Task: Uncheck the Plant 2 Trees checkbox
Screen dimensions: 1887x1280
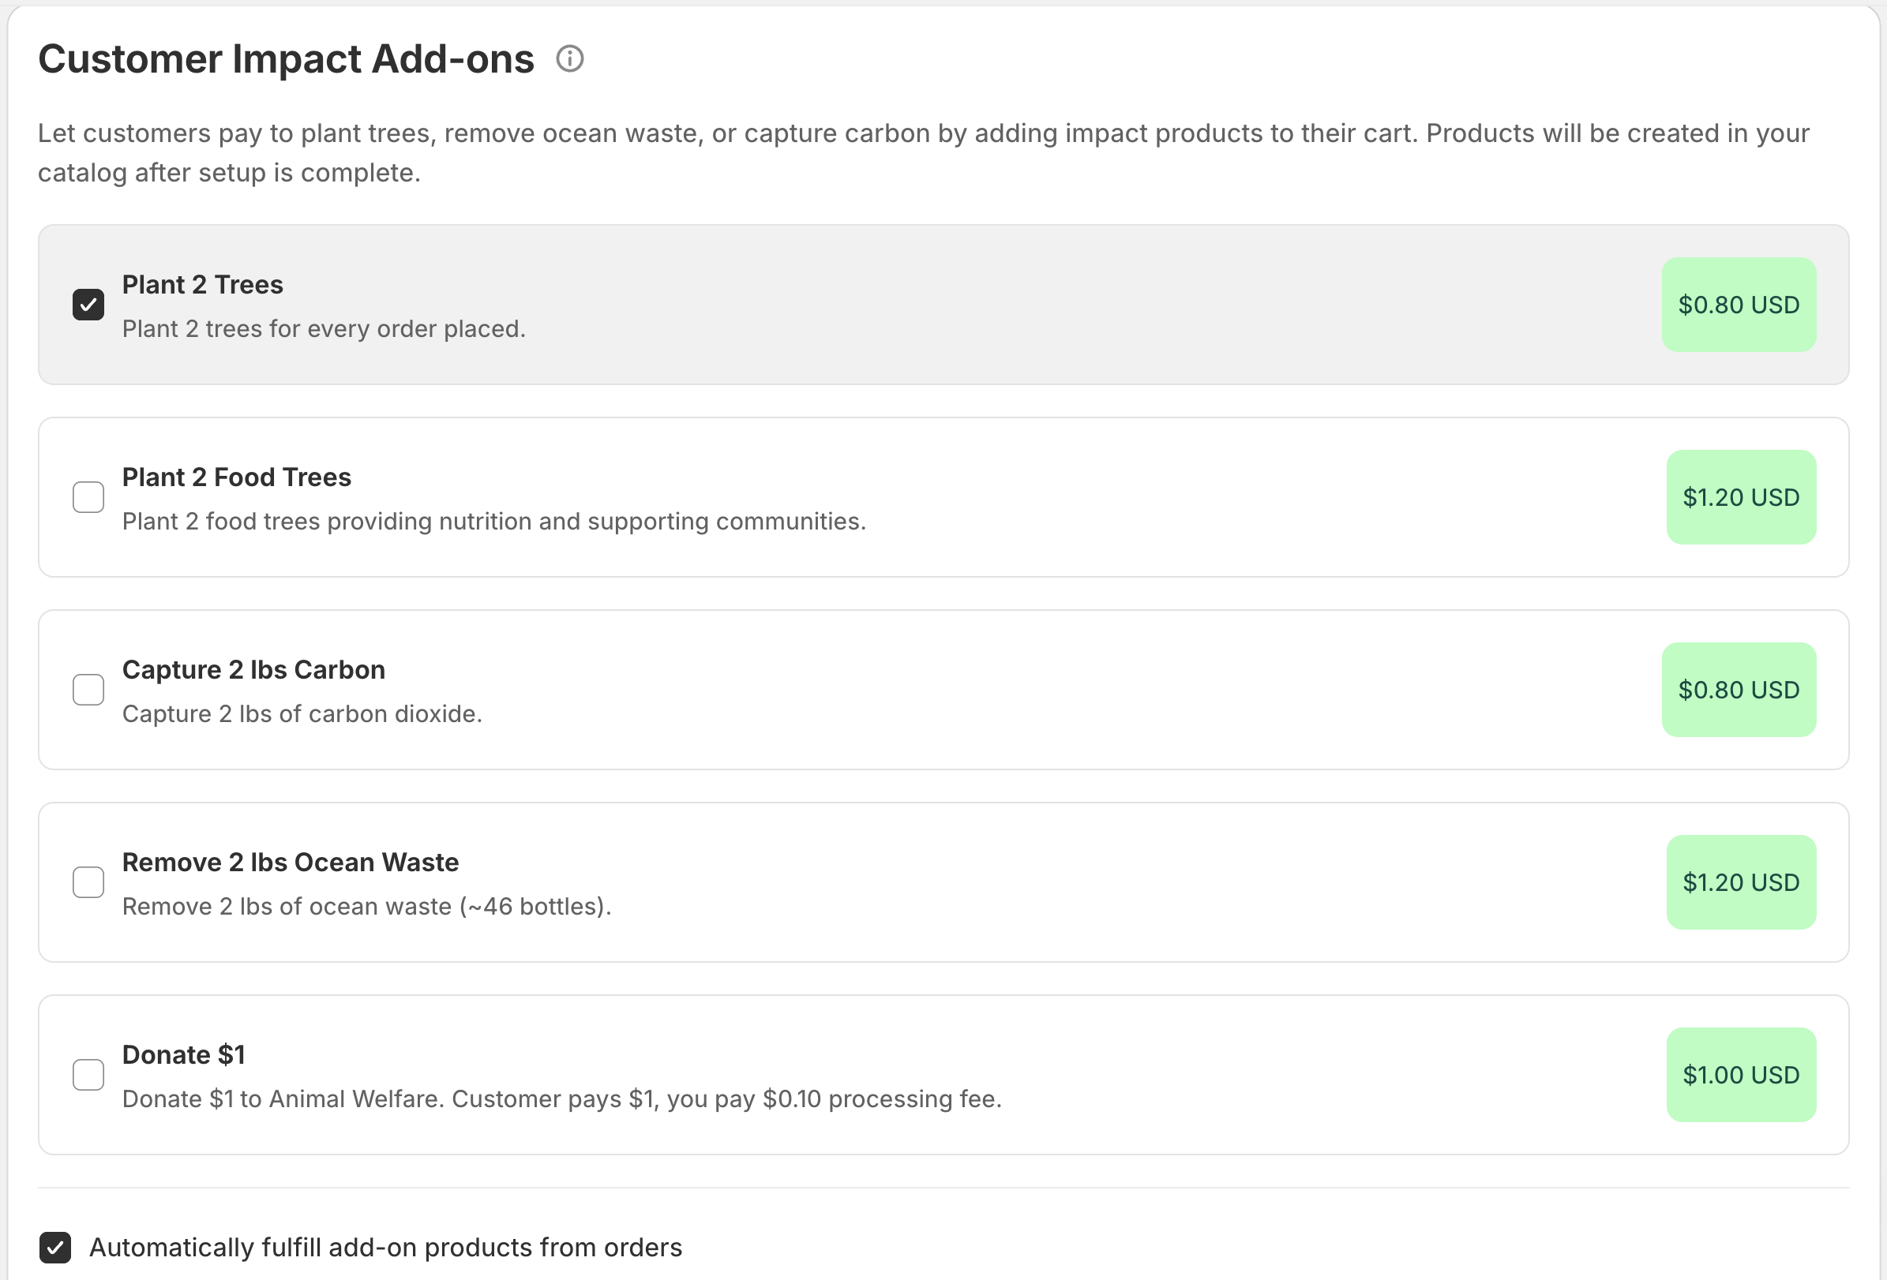Action: [x=88, y=305]
